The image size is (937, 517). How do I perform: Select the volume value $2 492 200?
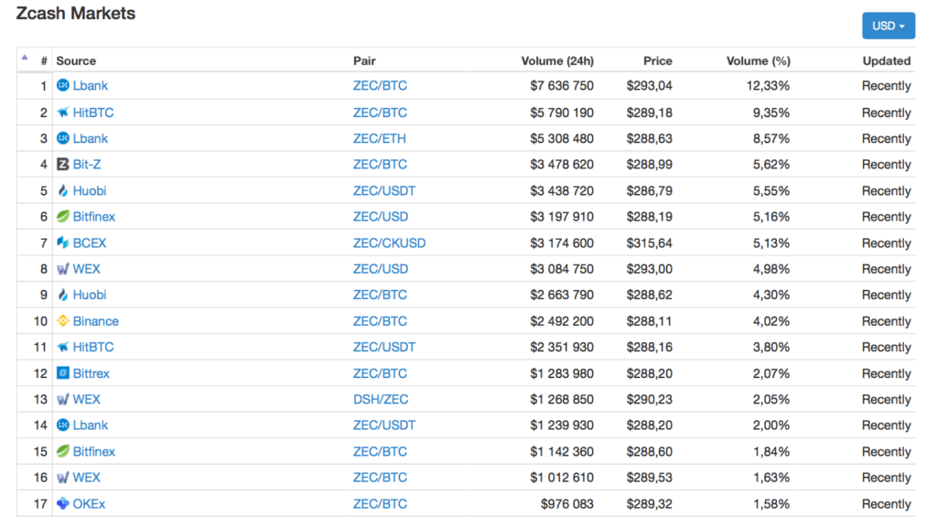(x=562, y=321)
